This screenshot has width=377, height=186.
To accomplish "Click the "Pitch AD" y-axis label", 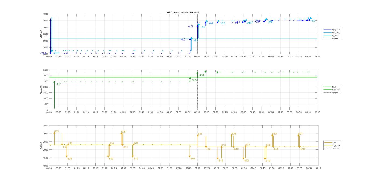I will pyautogui.click(x=41, y=90).
